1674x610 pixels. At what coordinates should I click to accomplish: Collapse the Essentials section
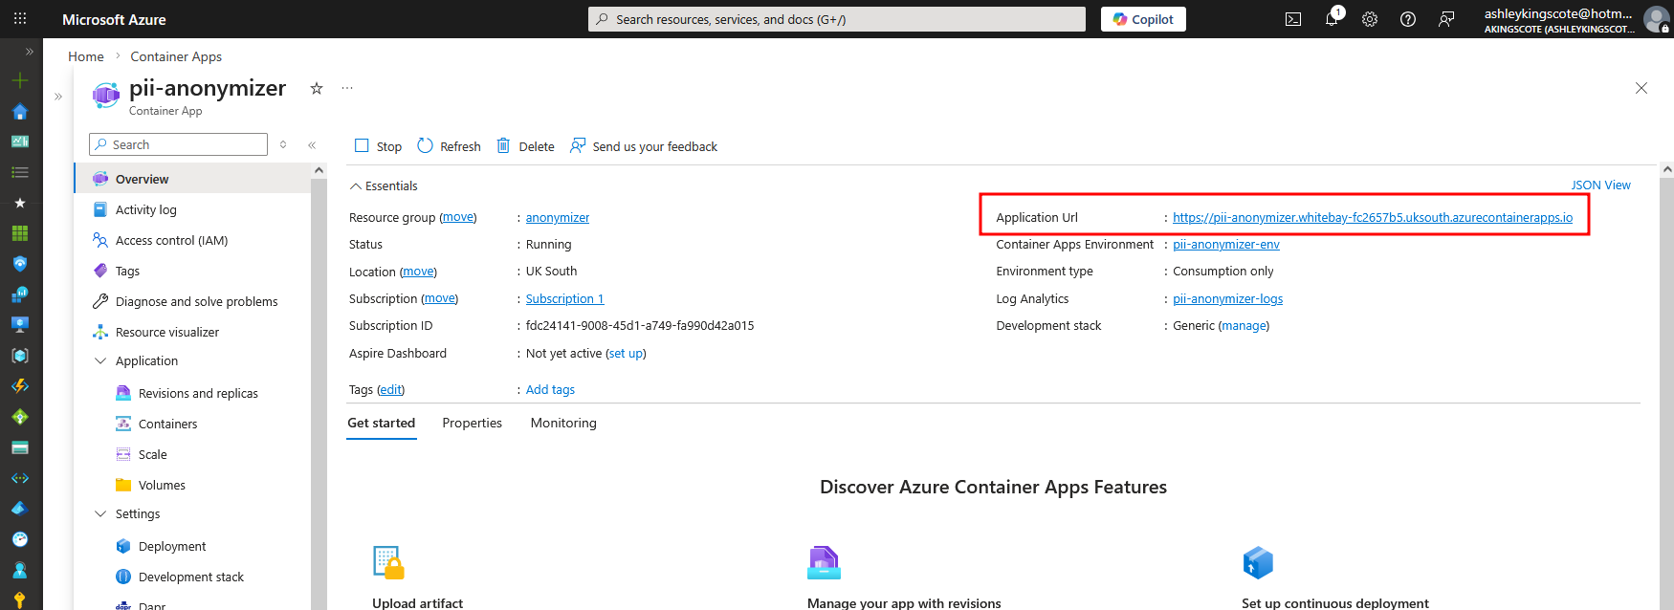356,186
